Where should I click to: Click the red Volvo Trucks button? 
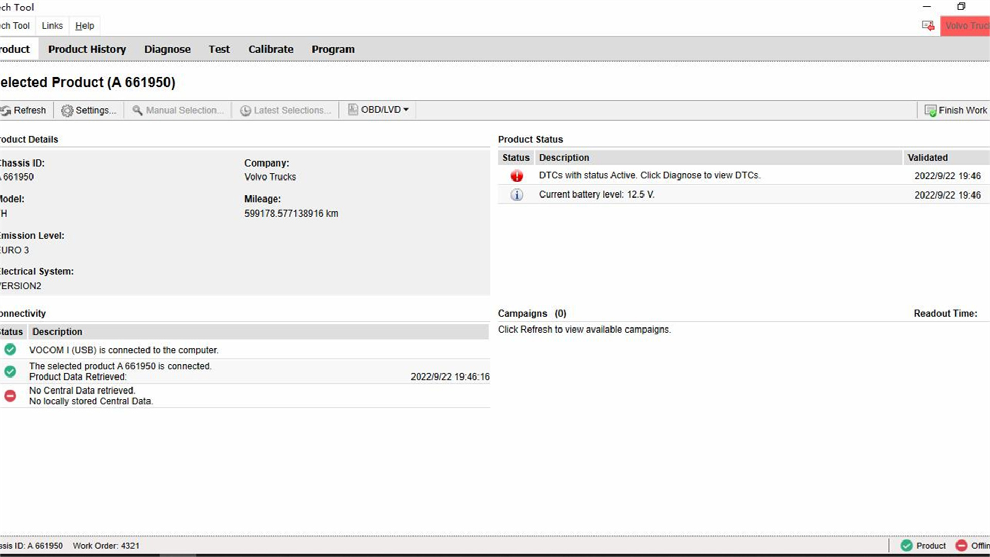tap(965, 26)
